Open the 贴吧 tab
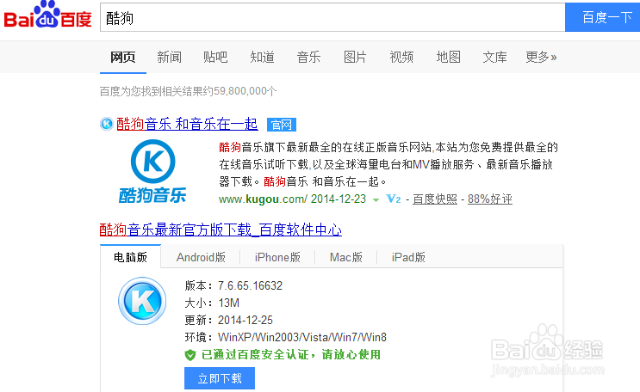The width and height of the screenshot is (640, 392). tap(215, 57)
